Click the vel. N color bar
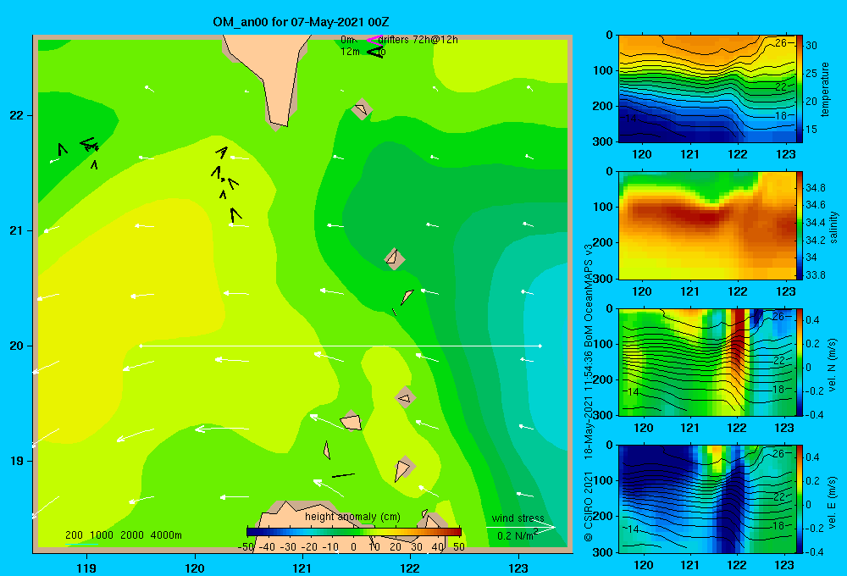Viewport: 847px width, 576px height. (x=799, y=362)
